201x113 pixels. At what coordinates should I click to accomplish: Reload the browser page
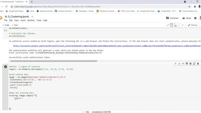6,7
